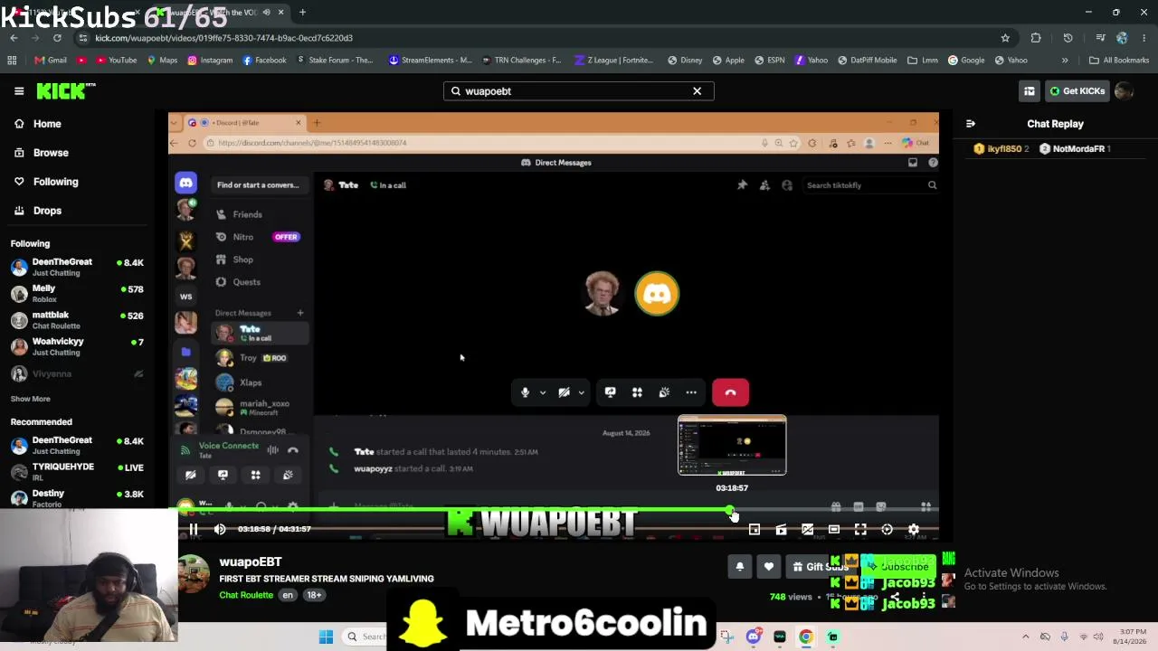
Task: Open the Discord icon on the taskbar
Action: click(x=753, y=637)
